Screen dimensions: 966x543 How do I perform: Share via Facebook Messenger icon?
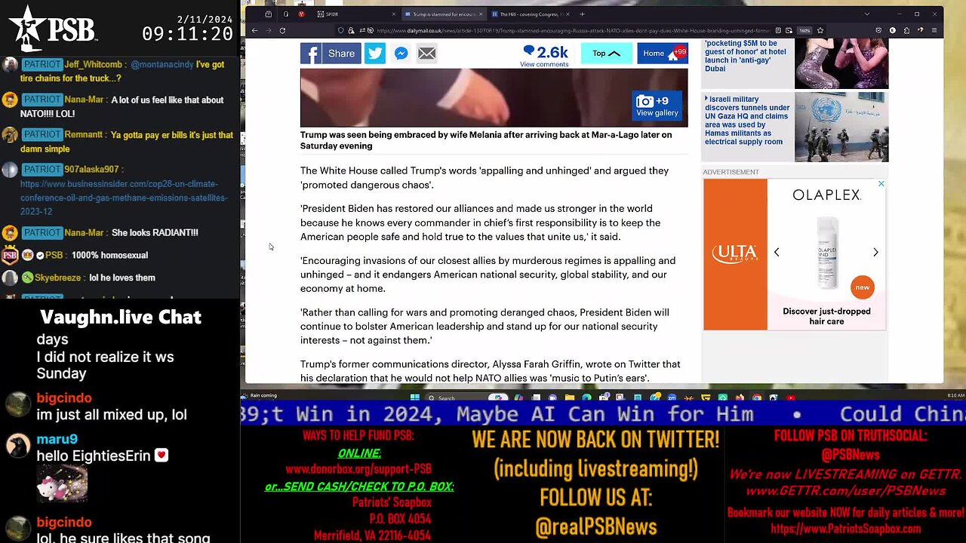coord(401,54)
